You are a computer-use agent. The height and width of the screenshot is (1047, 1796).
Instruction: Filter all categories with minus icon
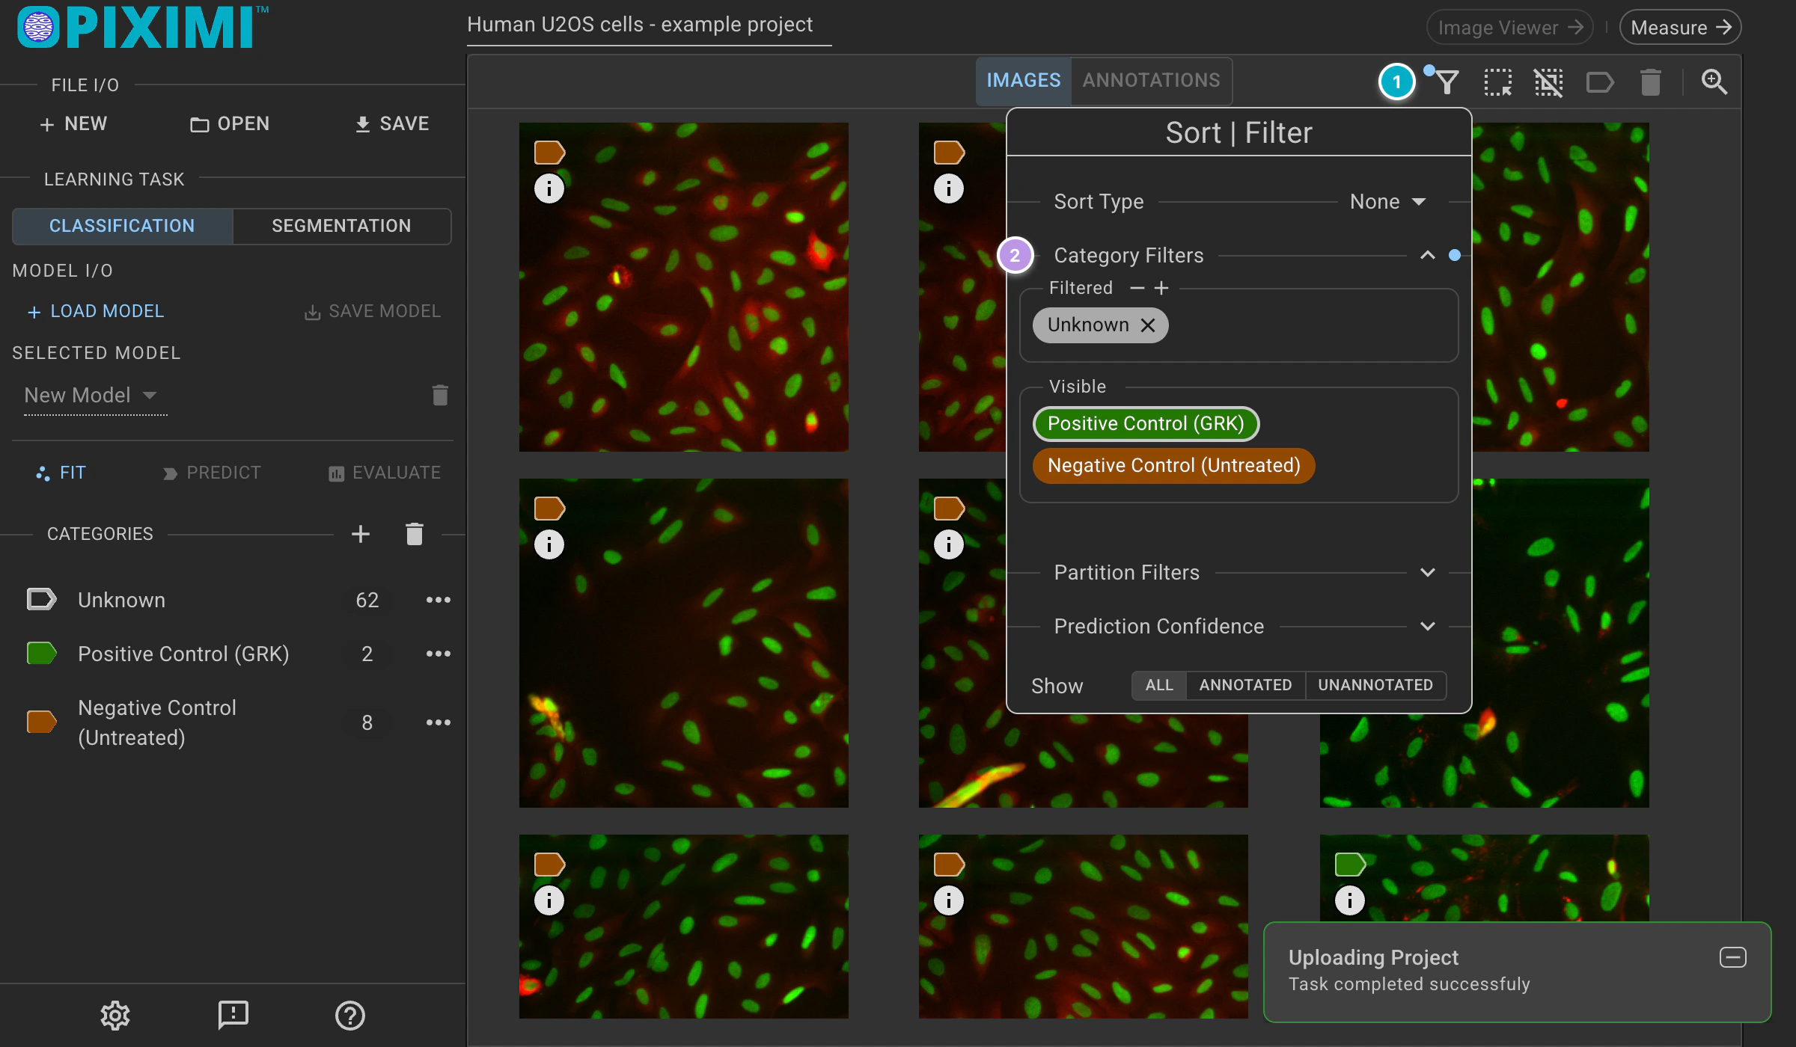point(1137,288)
